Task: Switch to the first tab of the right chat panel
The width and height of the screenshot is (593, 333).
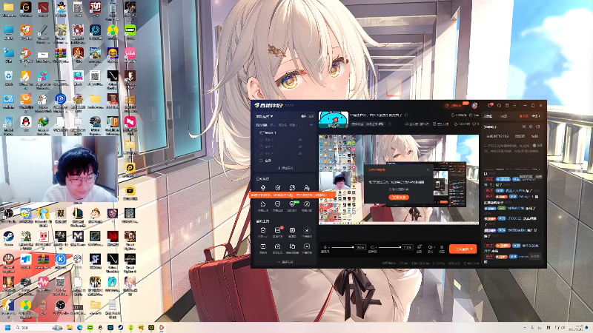Action: [x=488, y=116]
